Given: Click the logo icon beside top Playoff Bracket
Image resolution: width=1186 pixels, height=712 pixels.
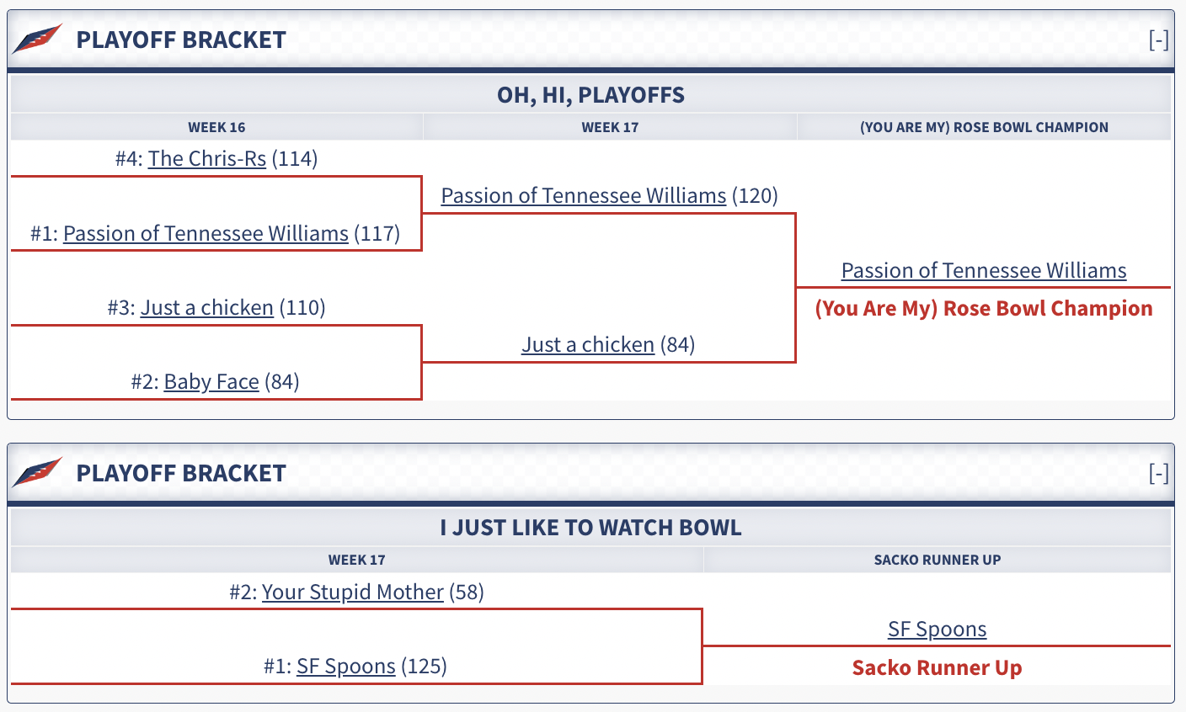Looking at the screenshot, I should pyautogui.click(x=37, y=39).
